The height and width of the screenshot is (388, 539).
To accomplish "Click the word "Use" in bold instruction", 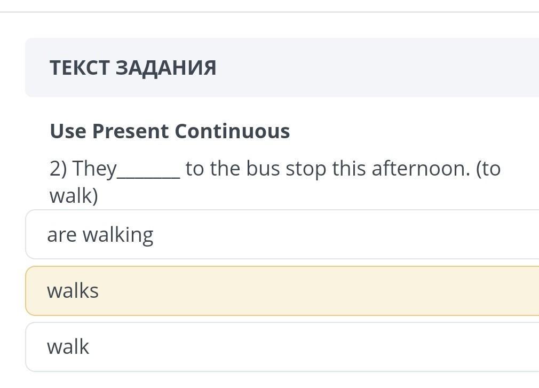I will [x=68, y=131].
